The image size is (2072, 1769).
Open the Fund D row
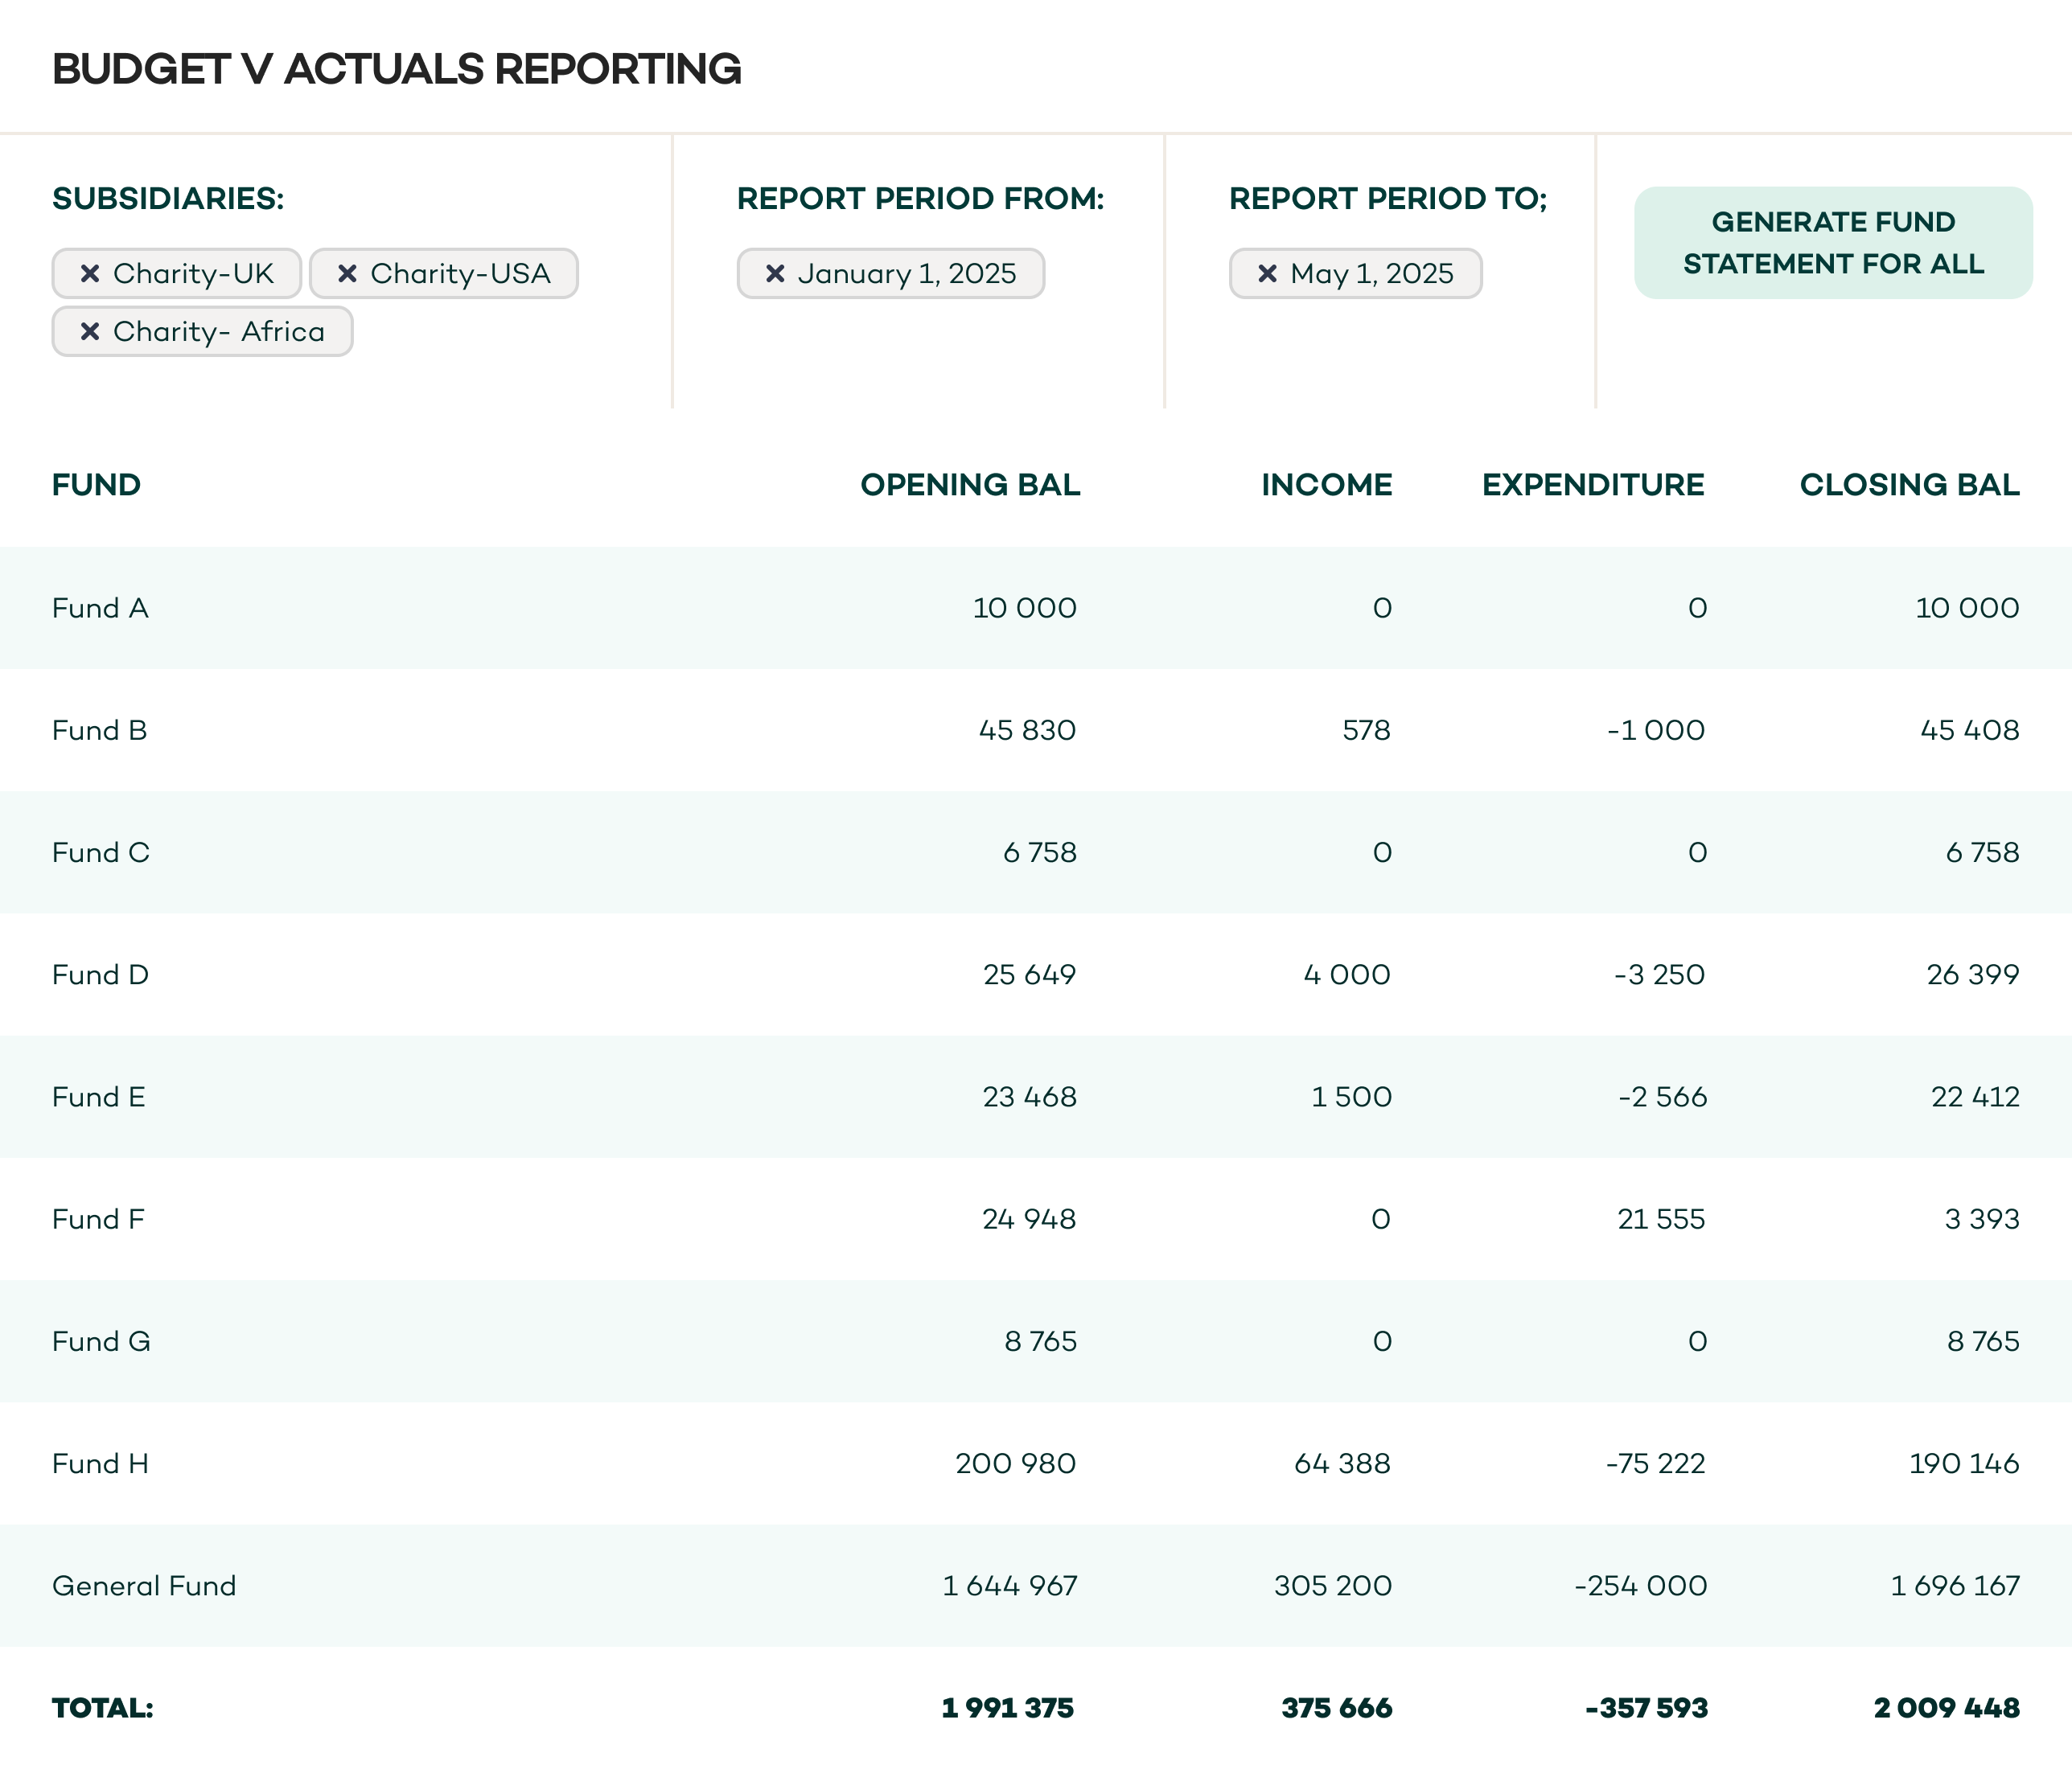click(100, 975)
